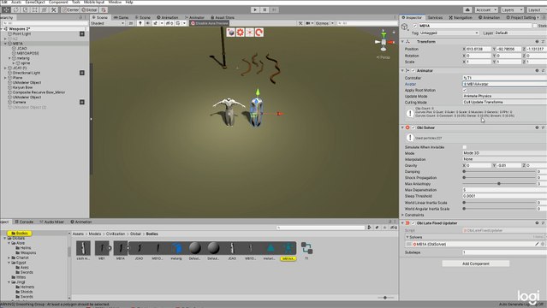
Task: Open the Navigation tab
Action: [x=461, y=17]
